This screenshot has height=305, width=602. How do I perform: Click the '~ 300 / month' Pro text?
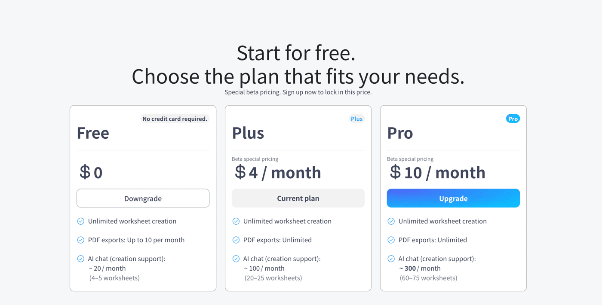click(x=420, y=268)
